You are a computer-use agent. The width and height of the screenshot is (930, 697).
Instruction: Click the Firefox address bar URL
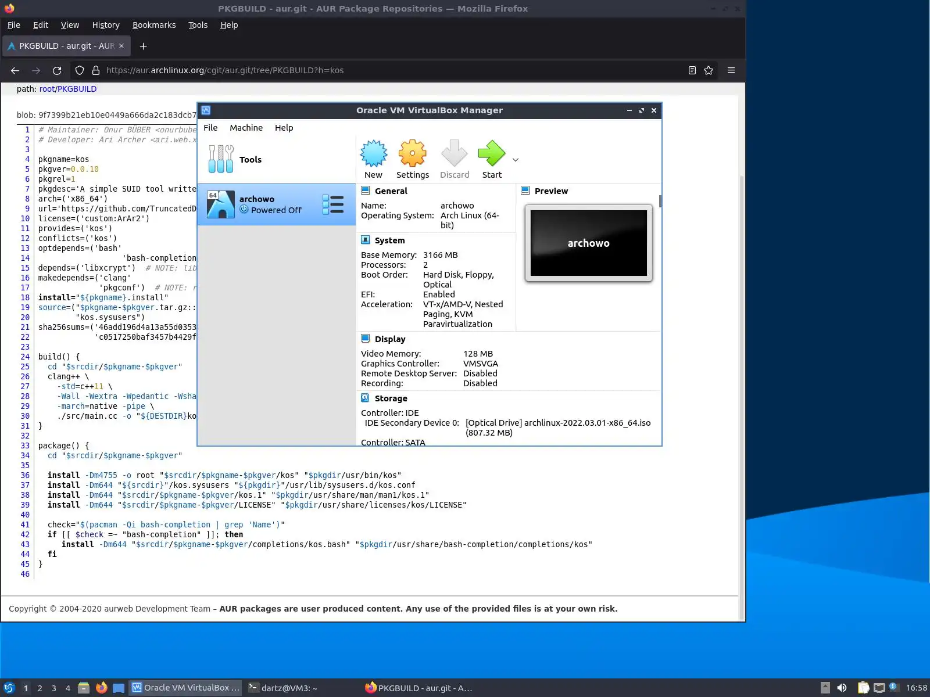tap(225, 70)
